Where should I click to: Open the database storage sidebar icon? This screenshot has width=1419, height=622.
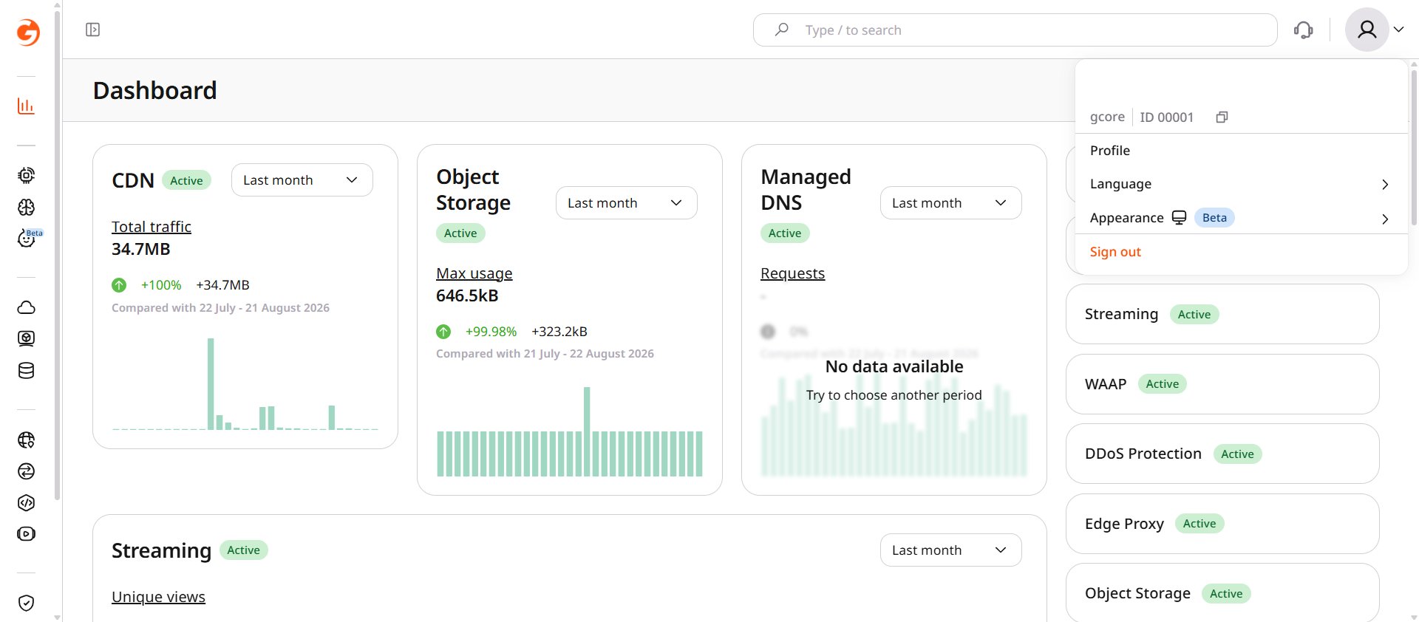coord(26,371)
